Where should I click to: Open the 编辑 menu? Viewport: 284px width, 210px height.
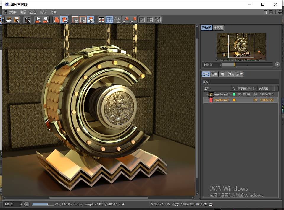point(23,12)
